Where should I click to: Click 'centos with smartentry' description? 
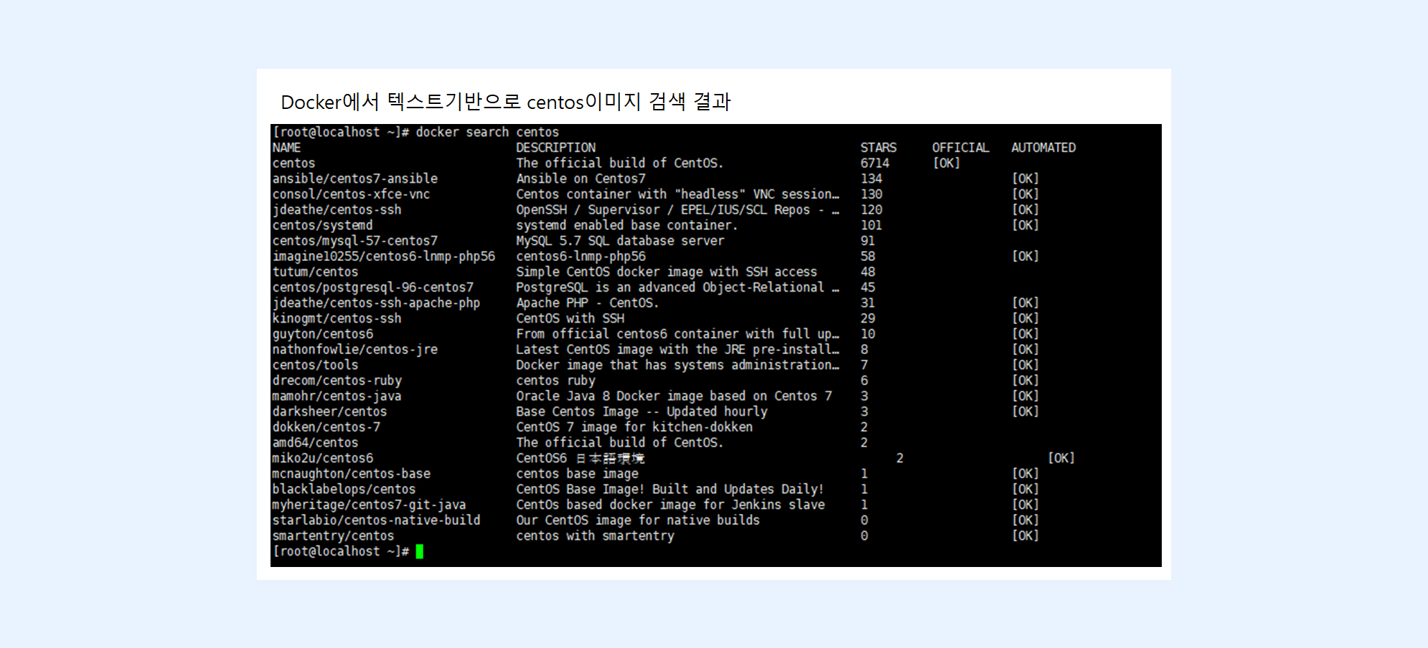[x=595, y=536]
